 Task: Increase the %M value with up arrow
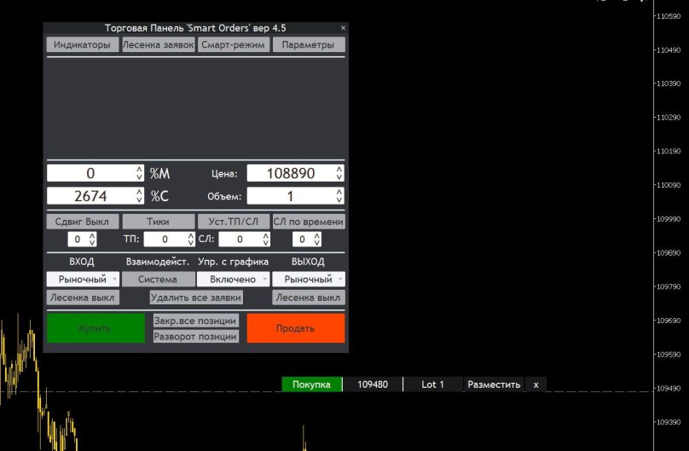click(x=140, y=170)
